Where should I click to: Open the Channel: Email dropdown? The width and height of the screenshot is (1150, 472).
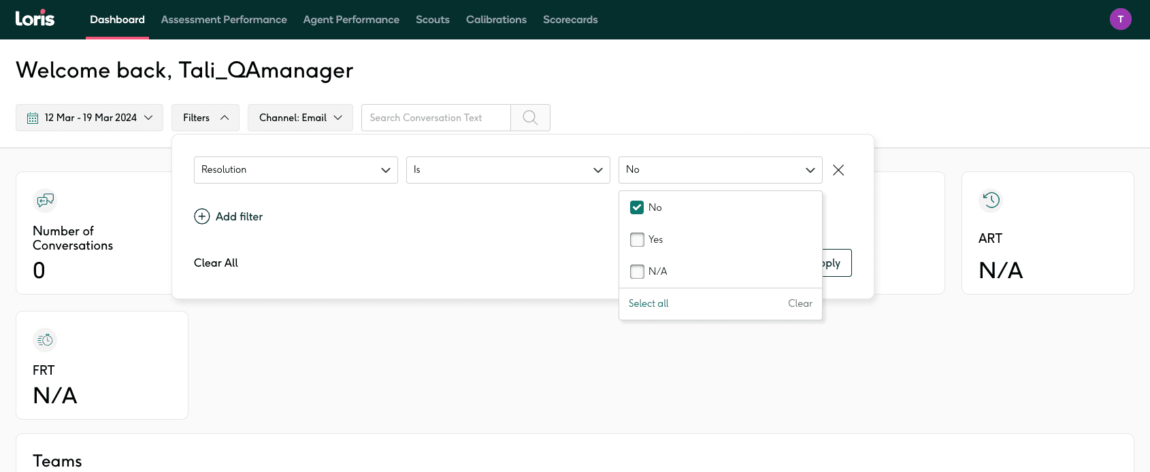coord(300,118)
